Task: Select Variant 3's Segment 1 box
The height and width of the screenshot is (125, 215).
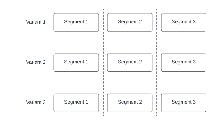Action: 76,103
